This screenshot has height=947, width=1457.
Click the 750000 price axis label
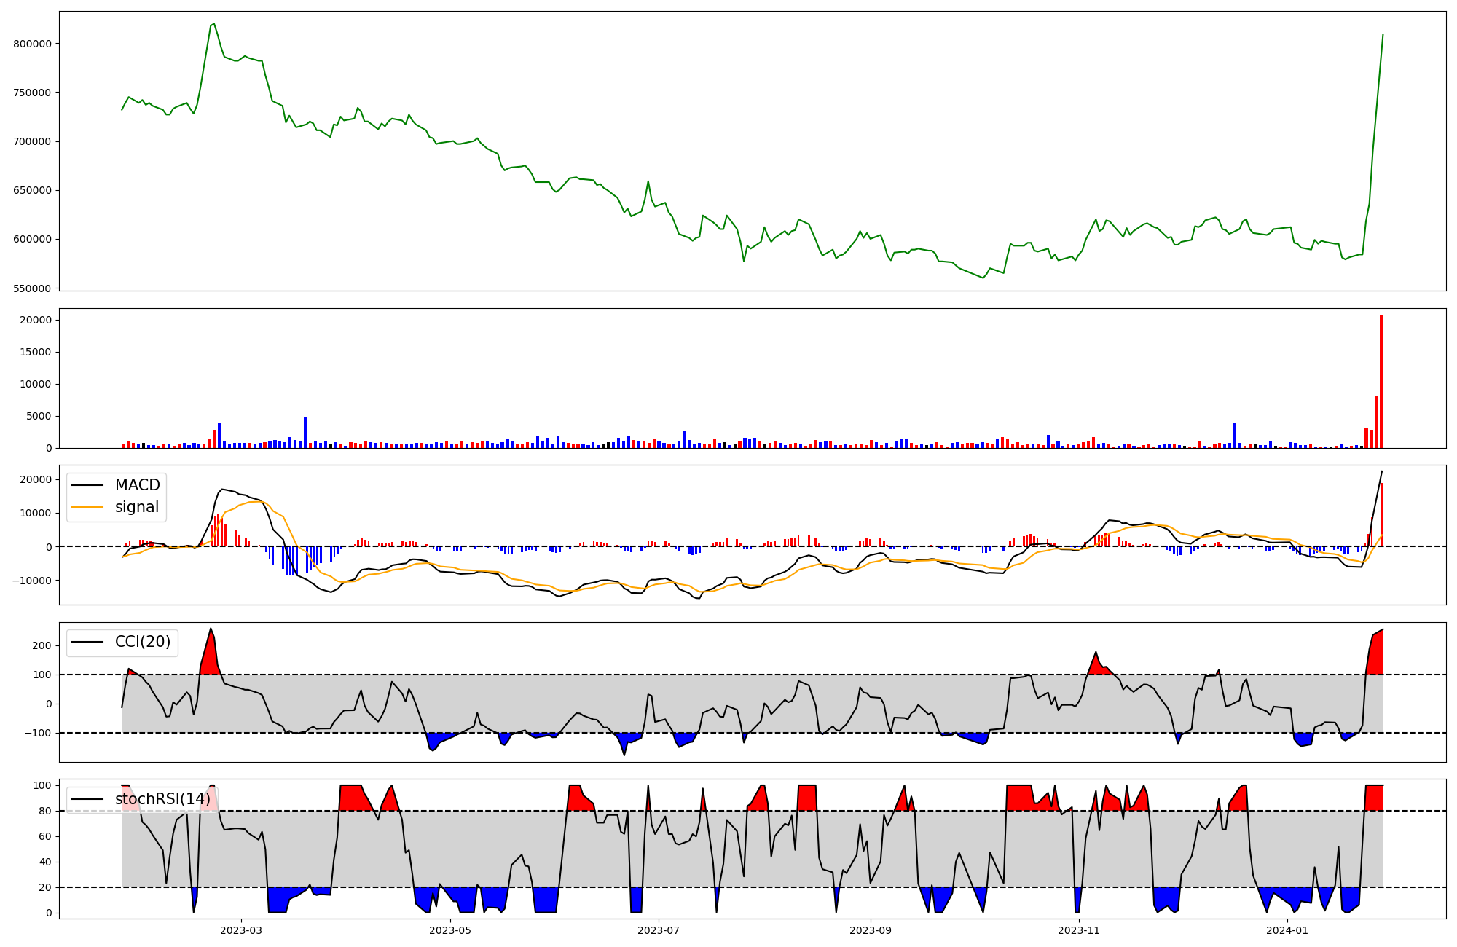coord(33,93)
